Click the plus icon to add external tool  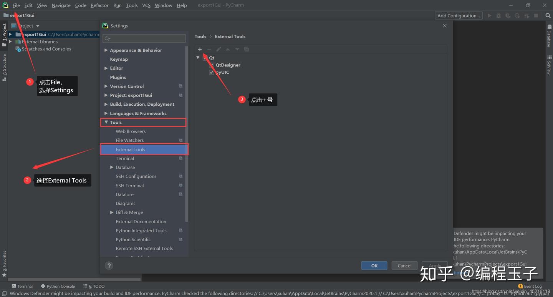pos(200,49)
